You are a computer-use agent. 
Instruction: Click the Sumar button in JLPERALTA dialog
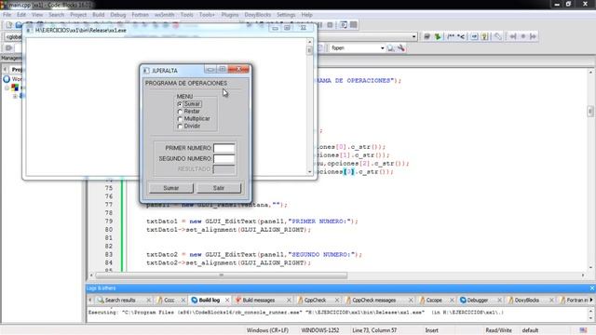click(171, 188)
